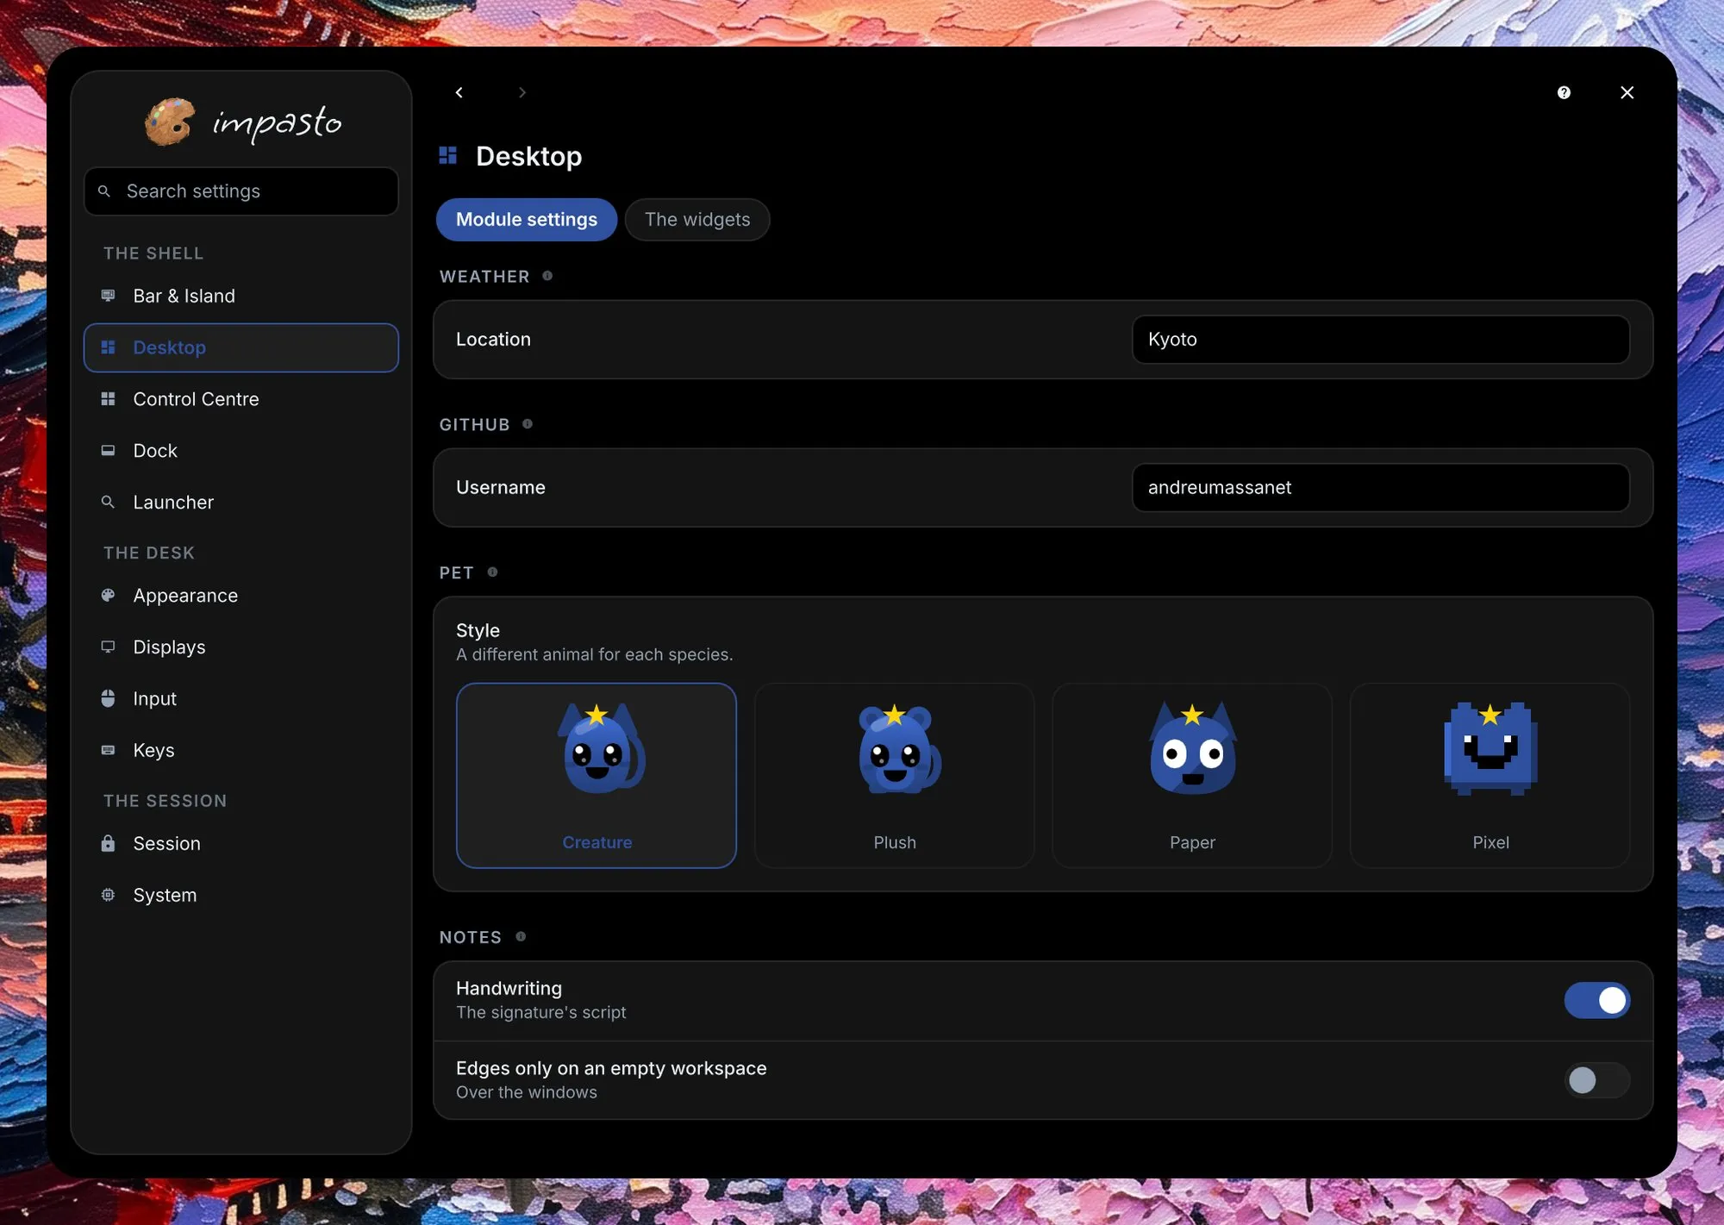
Task: Click the 'Style' label in PET card
Action: tap(478, 630)
